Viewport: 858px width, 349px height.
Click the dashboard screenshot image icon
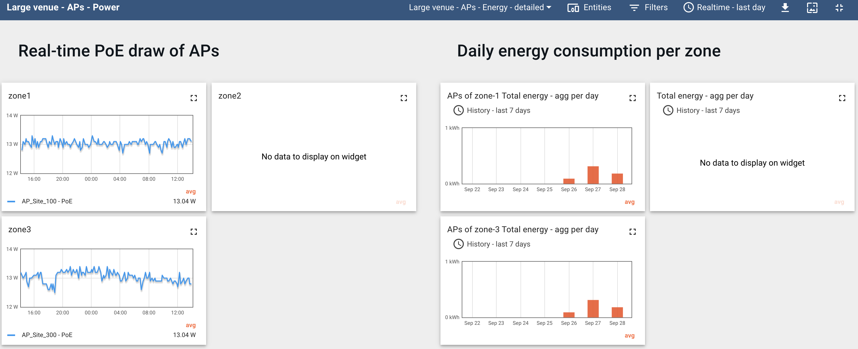coord(812,8)
